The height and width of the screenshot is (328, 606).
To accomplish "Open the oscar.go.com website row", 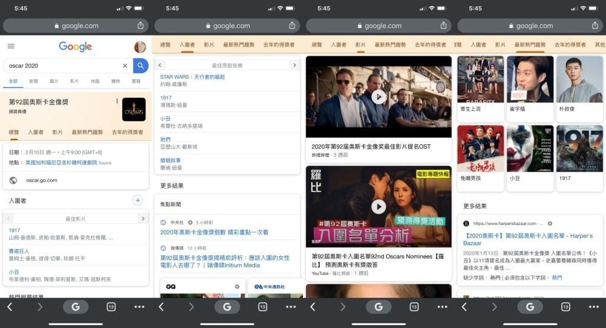I will pyautogui.click(x=76, y=180).
